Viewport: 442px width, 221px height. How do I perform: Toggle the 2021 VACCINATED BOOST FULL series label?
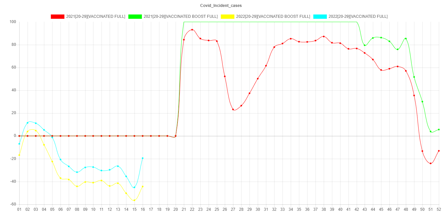click(x=180, y=16)
